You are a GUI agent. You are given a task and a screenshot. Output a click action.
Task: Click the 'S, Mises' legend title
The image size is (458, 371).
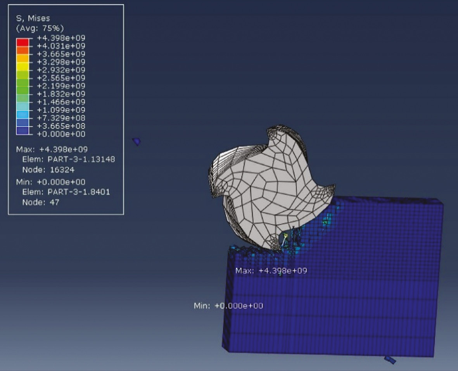[33, 18]
